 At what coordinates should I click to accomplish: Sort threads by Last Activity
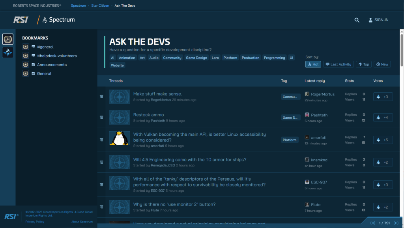[338, 64]
